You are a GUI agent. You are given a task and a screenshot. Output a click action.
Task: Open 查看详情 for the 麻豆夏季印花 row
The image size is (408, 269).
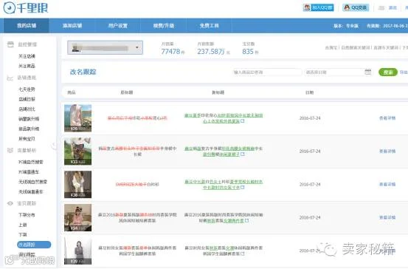tap(387, 118)
